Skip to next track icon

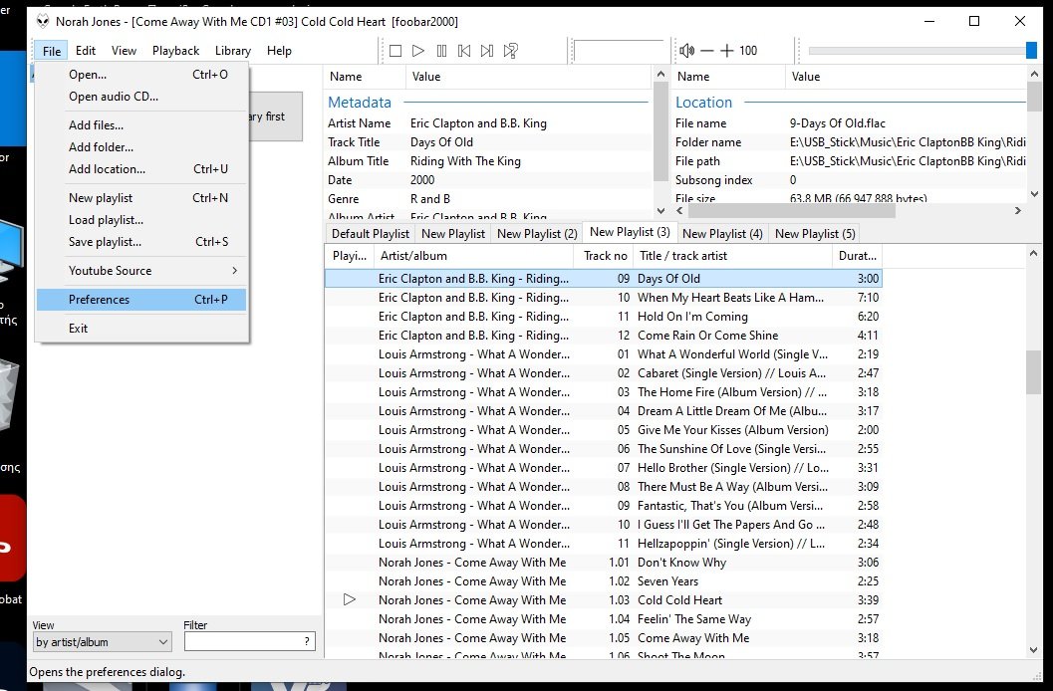click(x=487, y=51)
